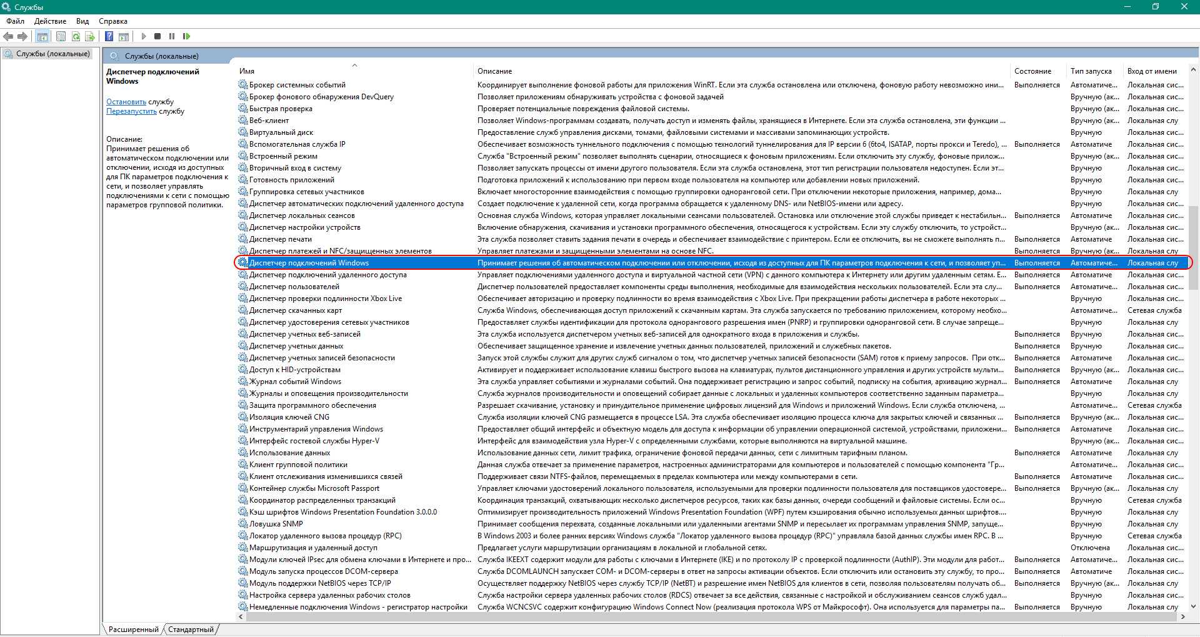
Task: Sort by the Описание column header
Action: click(x=742, y=71)
